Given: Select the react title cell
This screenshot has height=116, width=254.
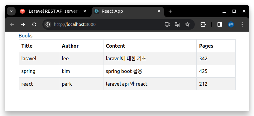Looking at the screenshot, I should tap(39, 84).
